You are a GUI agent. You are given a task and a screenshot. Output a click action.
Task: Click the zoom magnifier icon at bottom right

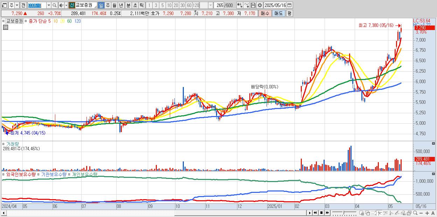[415, 213]
